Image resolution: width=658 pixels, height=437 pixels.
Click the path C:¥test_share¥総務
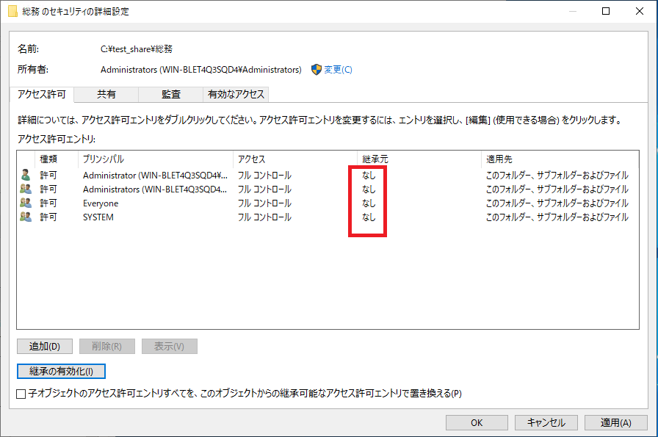137,49
